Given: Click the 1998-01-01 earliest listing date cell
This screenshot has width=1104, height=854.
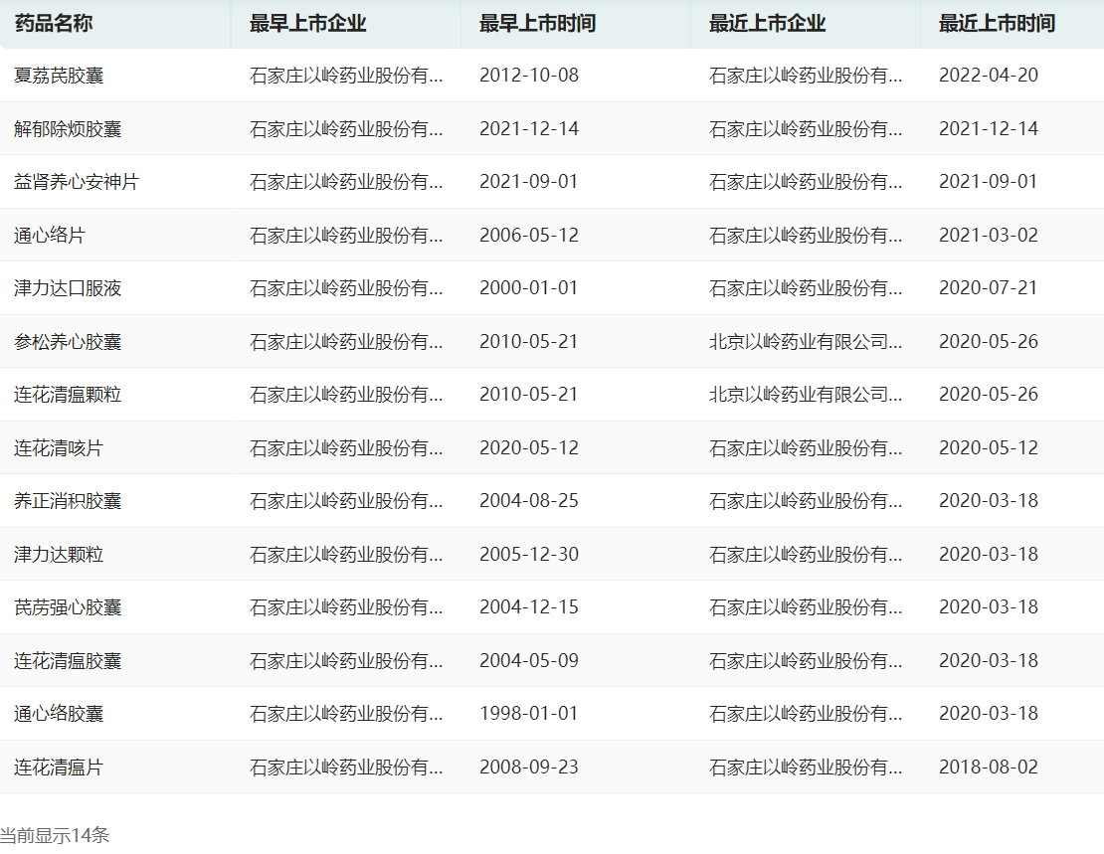Looking at the screenshot, I should pyautogui.click(x=528, y=714).
